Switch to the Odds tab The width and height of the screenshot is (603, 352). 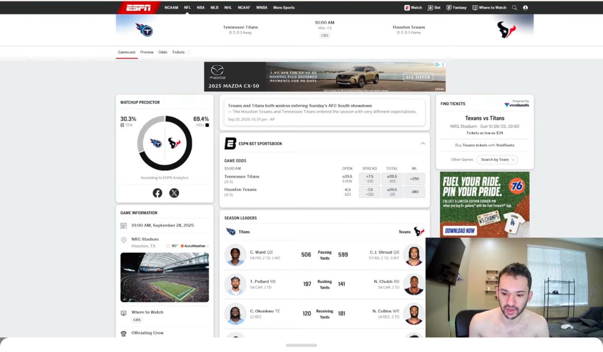163,52
